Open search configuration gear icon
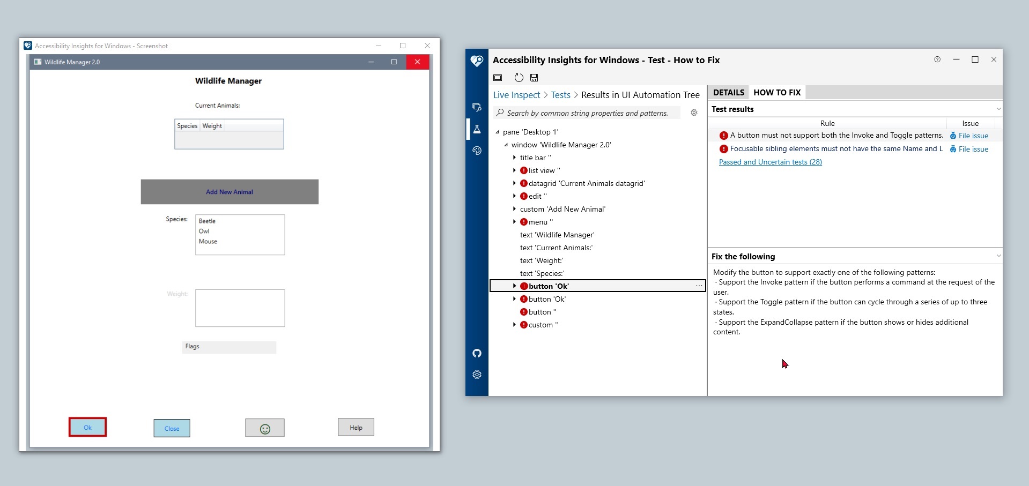The width and height of the screenshot is (1029, 486). coord(694,113)
